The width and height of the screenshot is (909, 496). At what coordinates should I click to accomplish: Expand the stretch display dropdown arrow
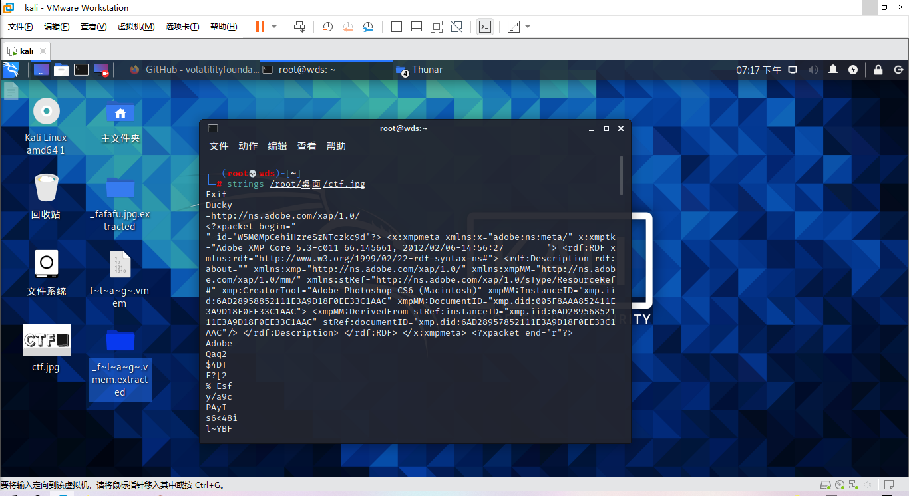tap(528, 27)
